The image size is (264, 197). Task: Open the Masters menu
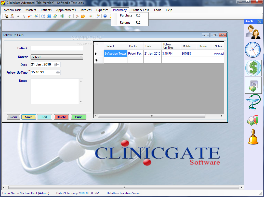(x=31, y=10)
